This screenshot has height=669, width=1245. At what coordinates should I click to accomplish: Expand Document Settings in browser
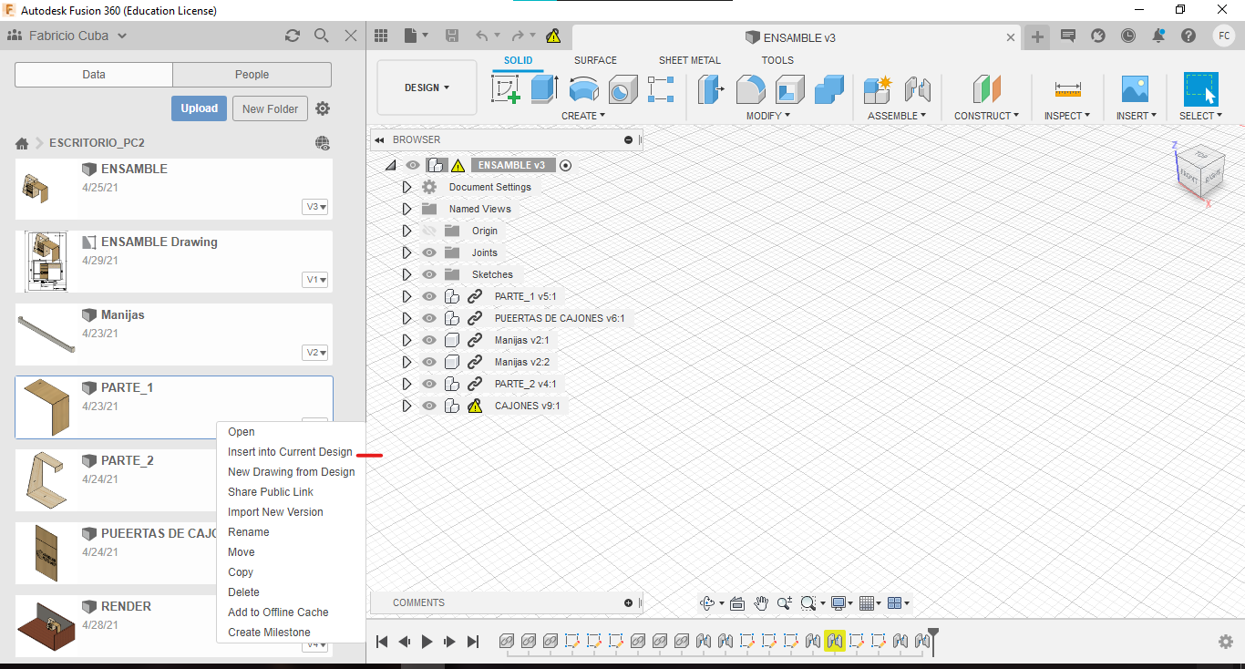407,187
